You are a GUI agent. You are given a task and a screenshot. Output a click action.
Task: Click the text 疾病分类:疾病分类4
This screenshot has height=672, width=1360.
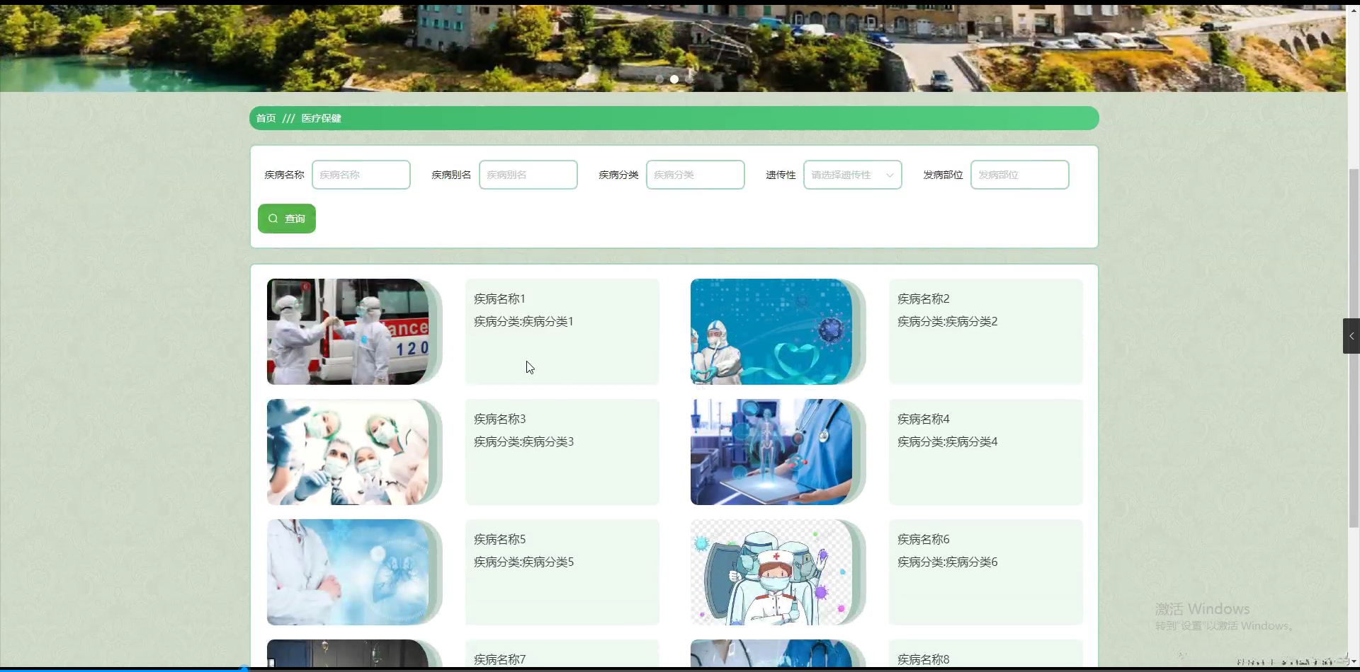point(947,441)
